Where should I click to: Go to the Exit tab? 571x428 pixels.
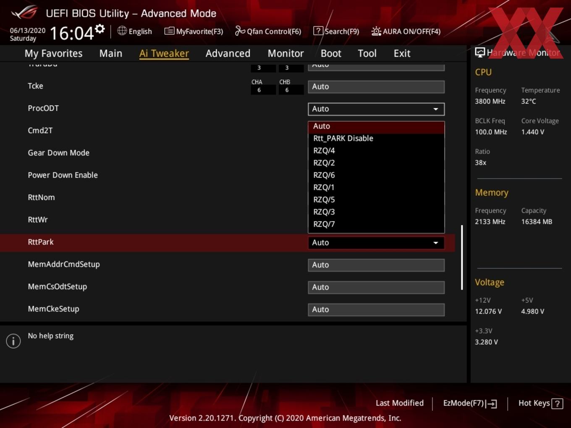(402, 53)
